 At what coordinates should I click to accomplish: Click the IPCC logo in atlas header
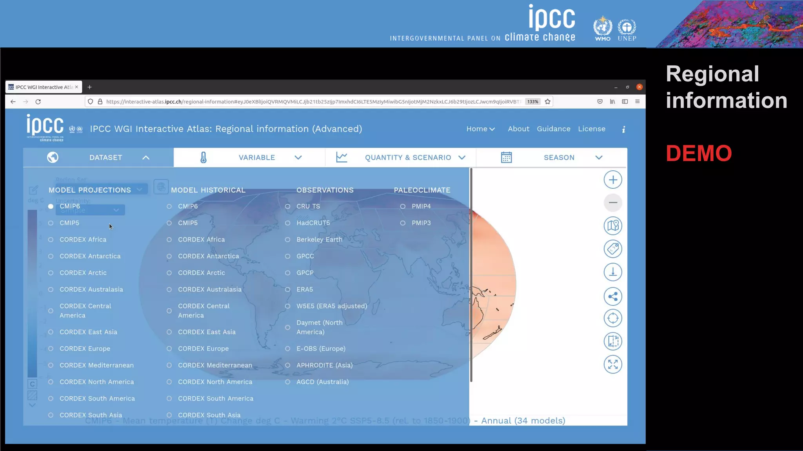coord(45,128)
